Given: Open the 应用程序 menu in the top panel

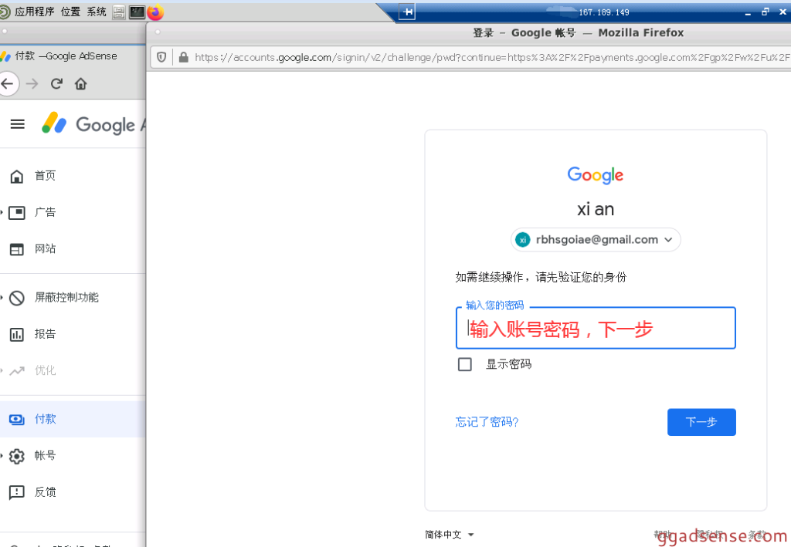Looking at the screenshot, I should pos(34,12).
